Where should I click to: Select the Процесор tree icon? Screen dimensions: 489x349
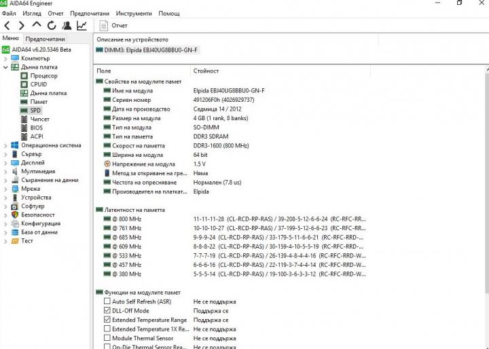pos(24,76)
